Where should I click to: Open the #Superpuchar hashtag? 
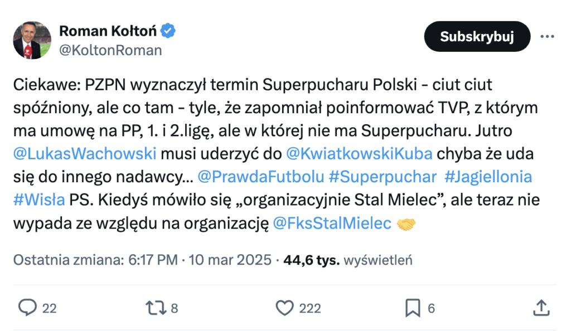383,177
